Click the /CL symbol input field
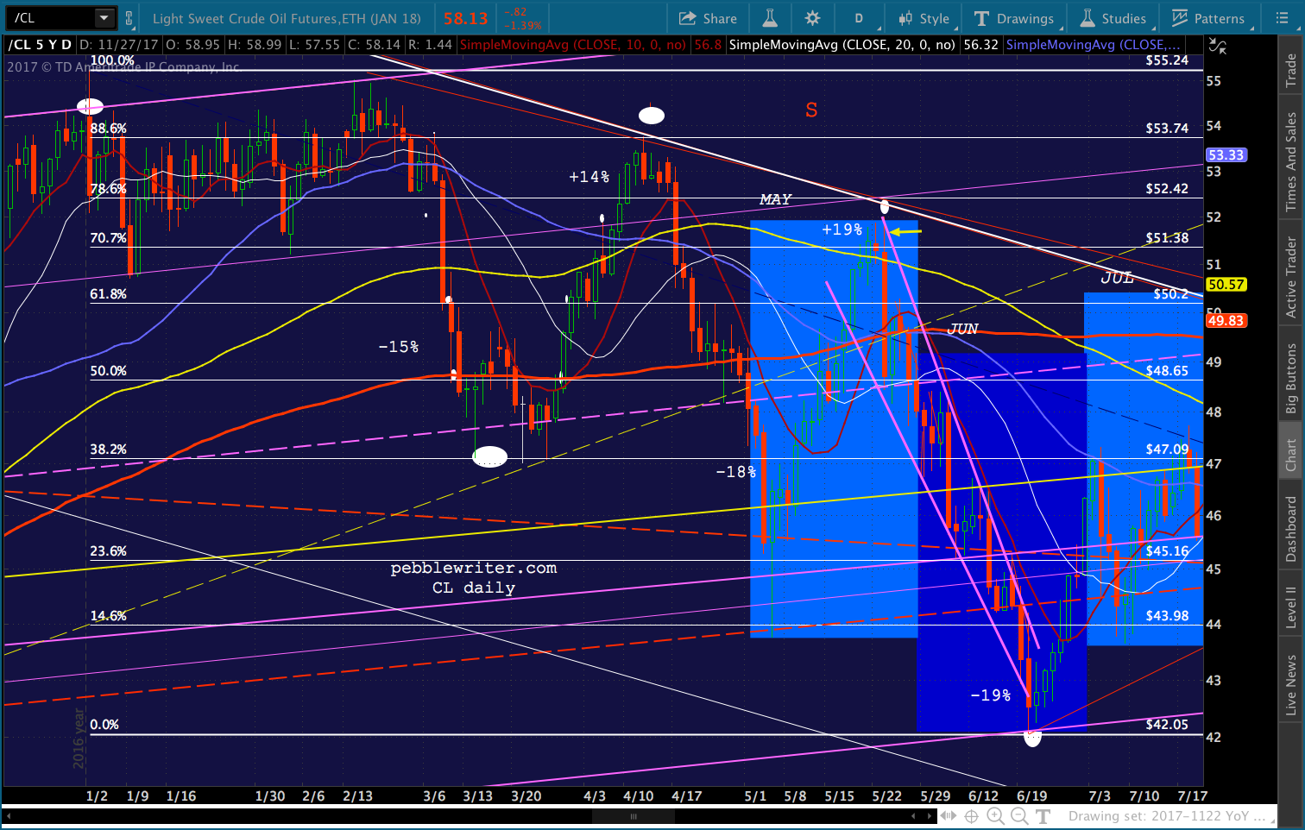 pyautogui.click(x=50, y=17)
